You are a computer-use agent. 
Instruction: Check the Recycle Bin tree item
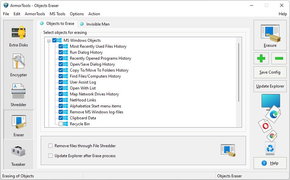click(x=61, y=124)
